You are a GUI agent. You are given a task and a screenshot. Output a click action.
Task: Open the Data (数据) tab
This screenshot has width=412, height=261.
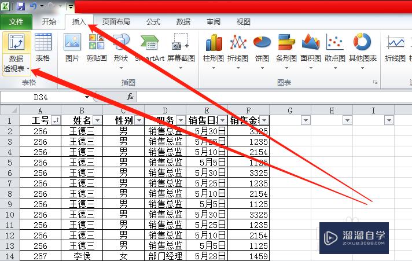[x=183, y=21]
